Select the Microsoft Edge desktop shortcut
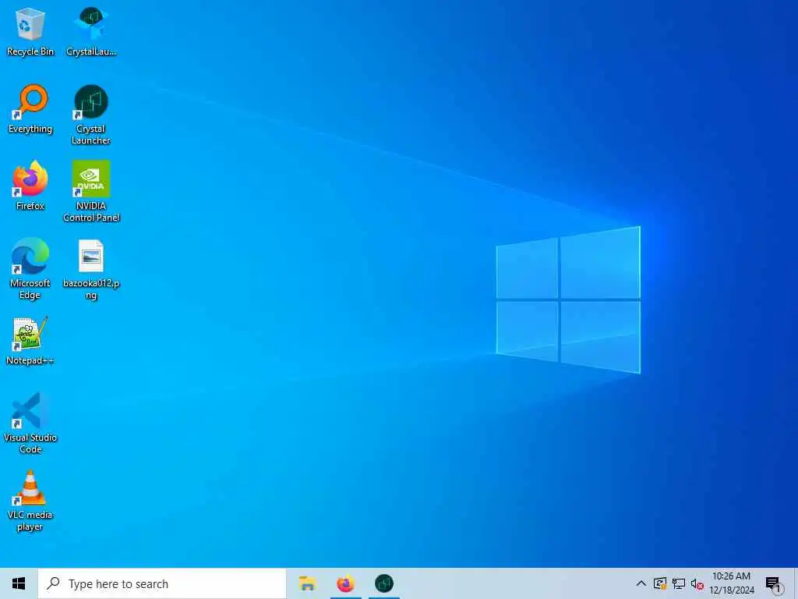This screenshot has width=798, height=599. (x=30, y=269)
